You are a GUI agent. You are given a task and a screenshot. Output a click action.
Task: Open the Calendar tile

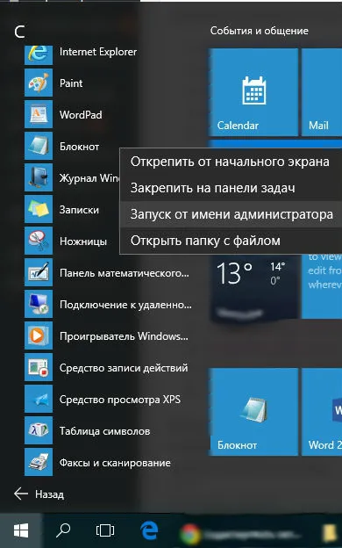(x=253, y=92)
